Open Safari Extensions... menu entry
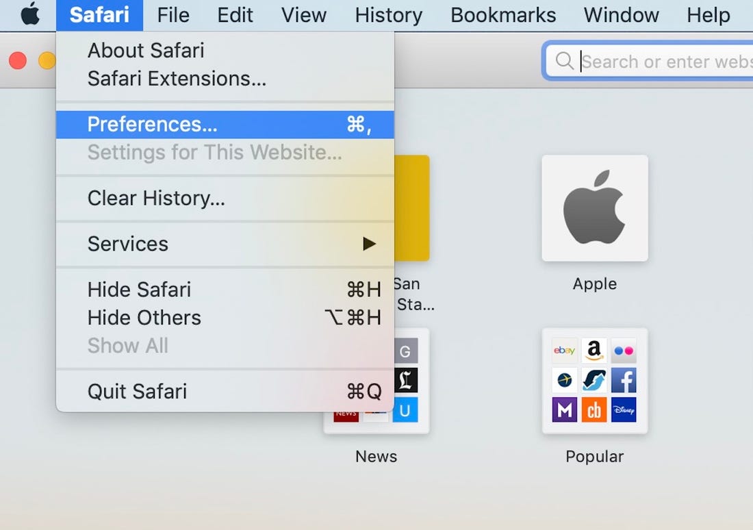 [x=177, y=79]
